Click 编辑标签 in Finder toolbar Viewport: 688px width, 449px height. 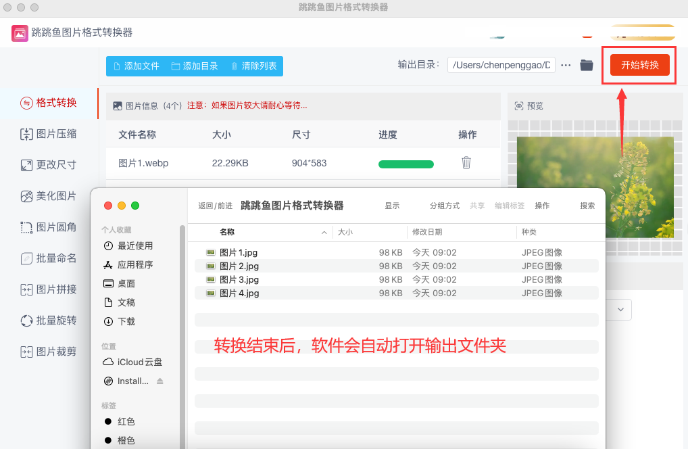510,206
